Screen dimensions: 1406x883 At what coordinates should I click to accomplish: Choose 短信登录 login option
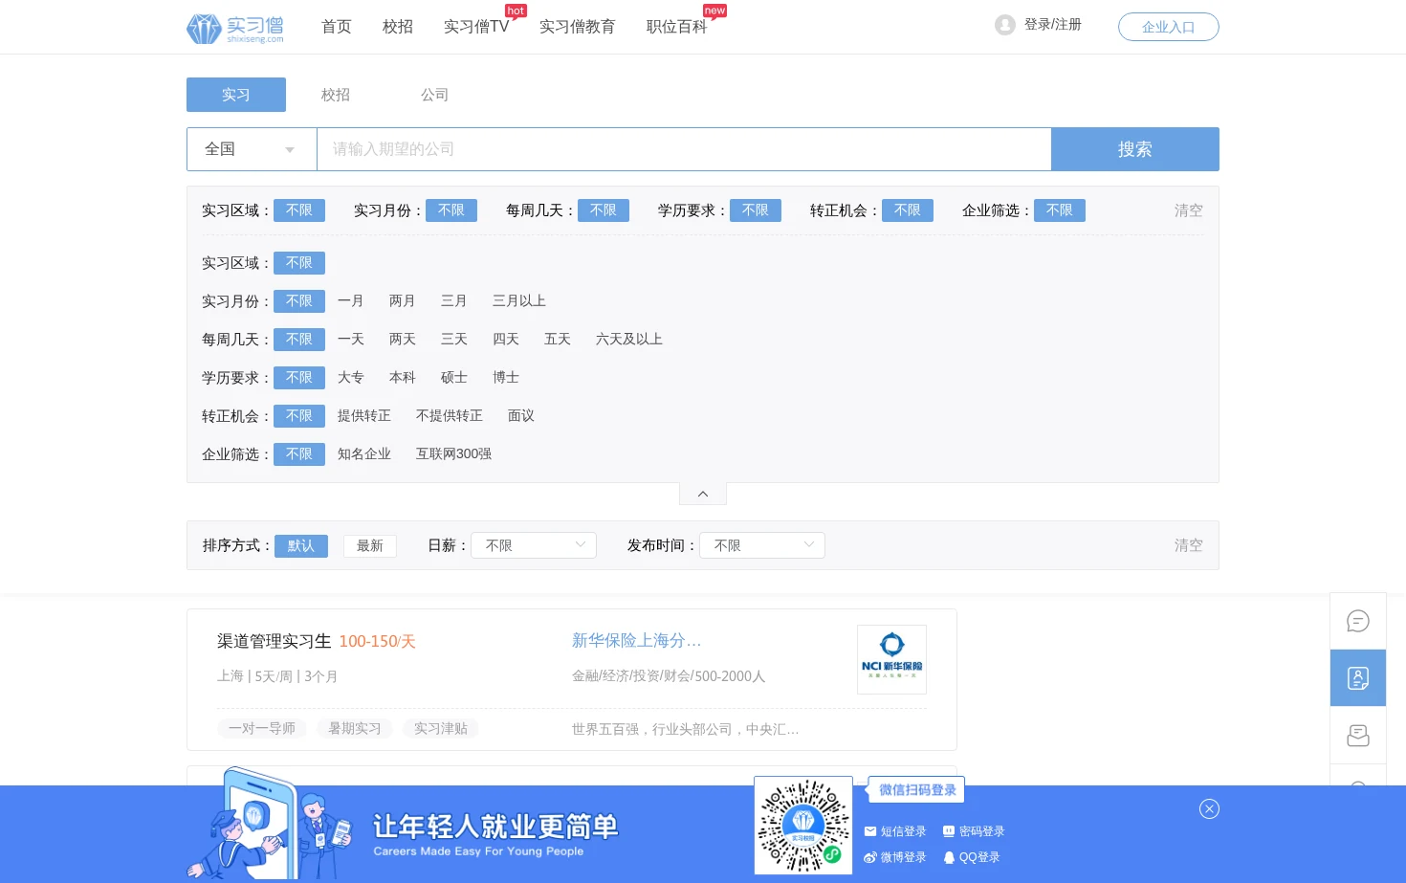895,831
